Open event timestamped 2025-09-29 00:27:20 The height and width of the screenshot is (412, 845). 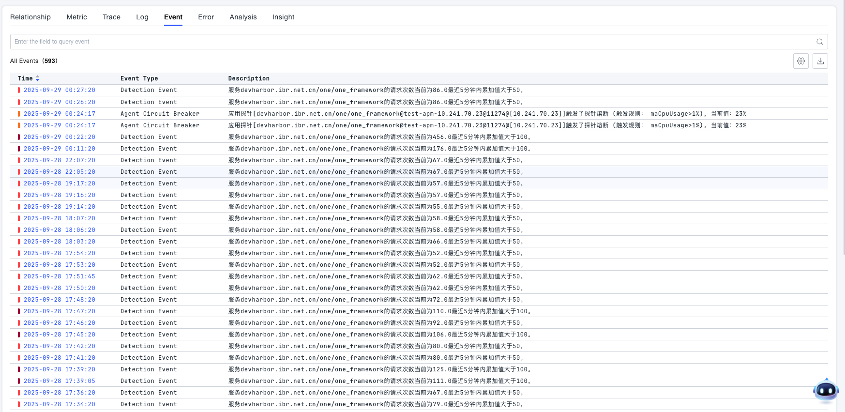[60, 90]
